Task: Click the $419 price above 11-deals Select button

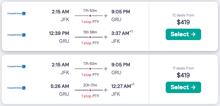Action: pyautogui.click(x=183, y=75)
